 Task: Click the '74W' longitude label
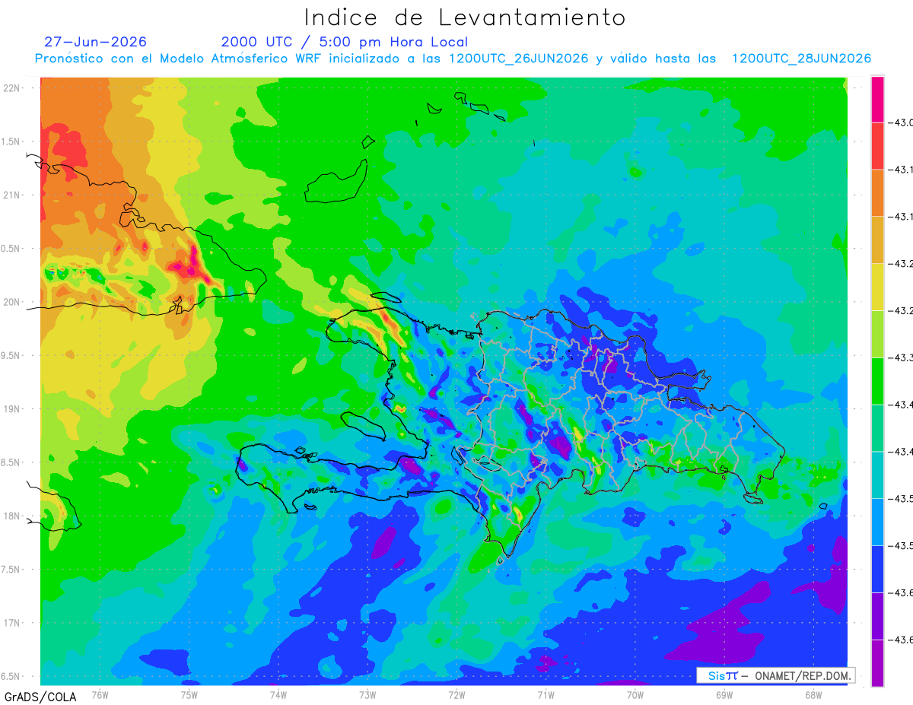[278, 695]
